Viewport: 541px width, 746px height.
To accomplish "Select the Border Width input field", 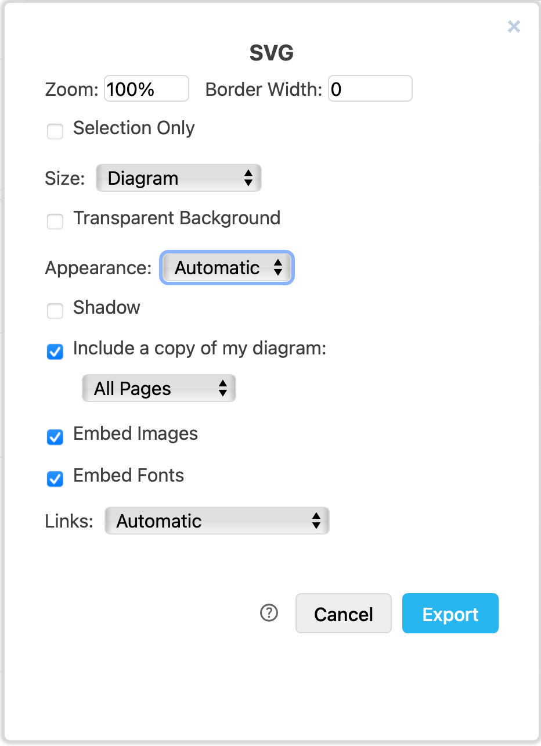I will point(370,88).
